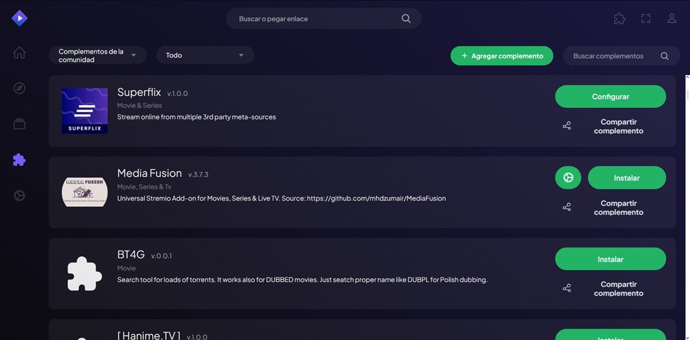Click the scrollbar up arrow

click(x=687, y=76)
